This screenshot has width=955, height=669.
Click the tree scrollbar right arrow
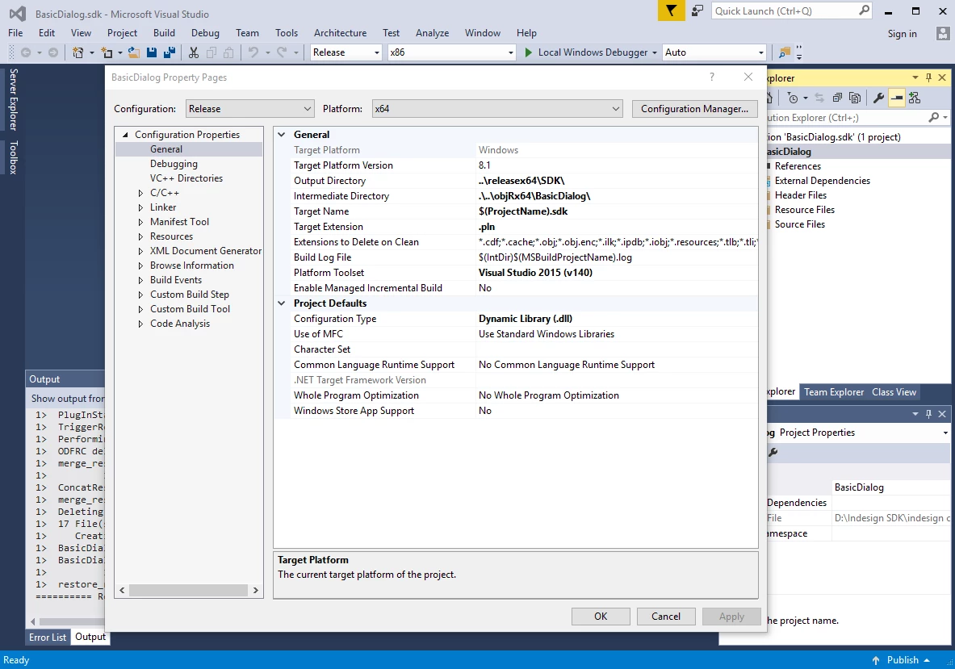click(x=255, y=590)
